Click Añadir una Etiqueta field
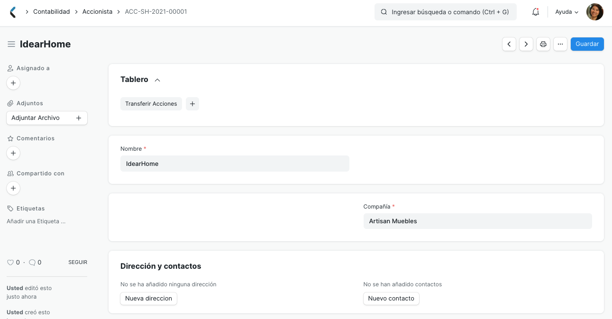This screenshot has width=612, height=319. pos(36,221)
